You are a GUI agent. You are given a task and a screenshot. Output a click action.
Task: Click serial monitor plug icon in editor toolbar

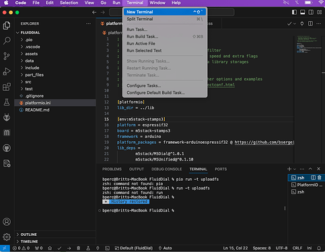[302, 24]
